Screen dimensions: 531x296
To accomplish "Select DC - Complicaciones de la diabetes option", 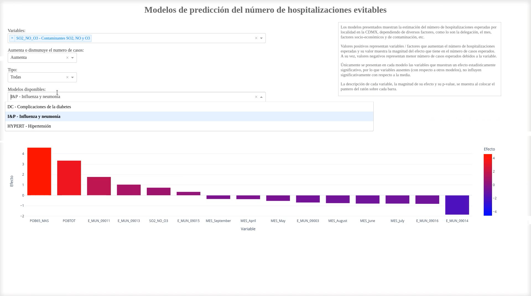I will pyautogui.click(x=39, y=107).
